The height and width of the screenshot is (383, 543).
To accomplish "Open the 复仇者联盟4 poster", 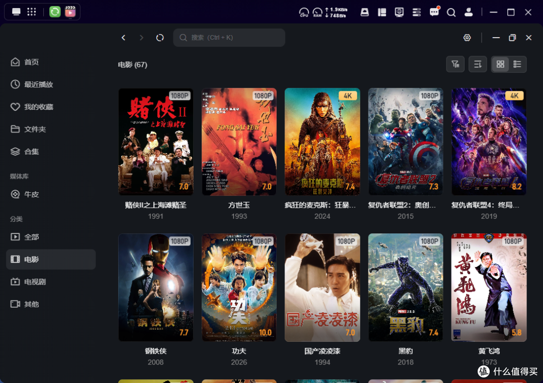I will coord(489,142).
